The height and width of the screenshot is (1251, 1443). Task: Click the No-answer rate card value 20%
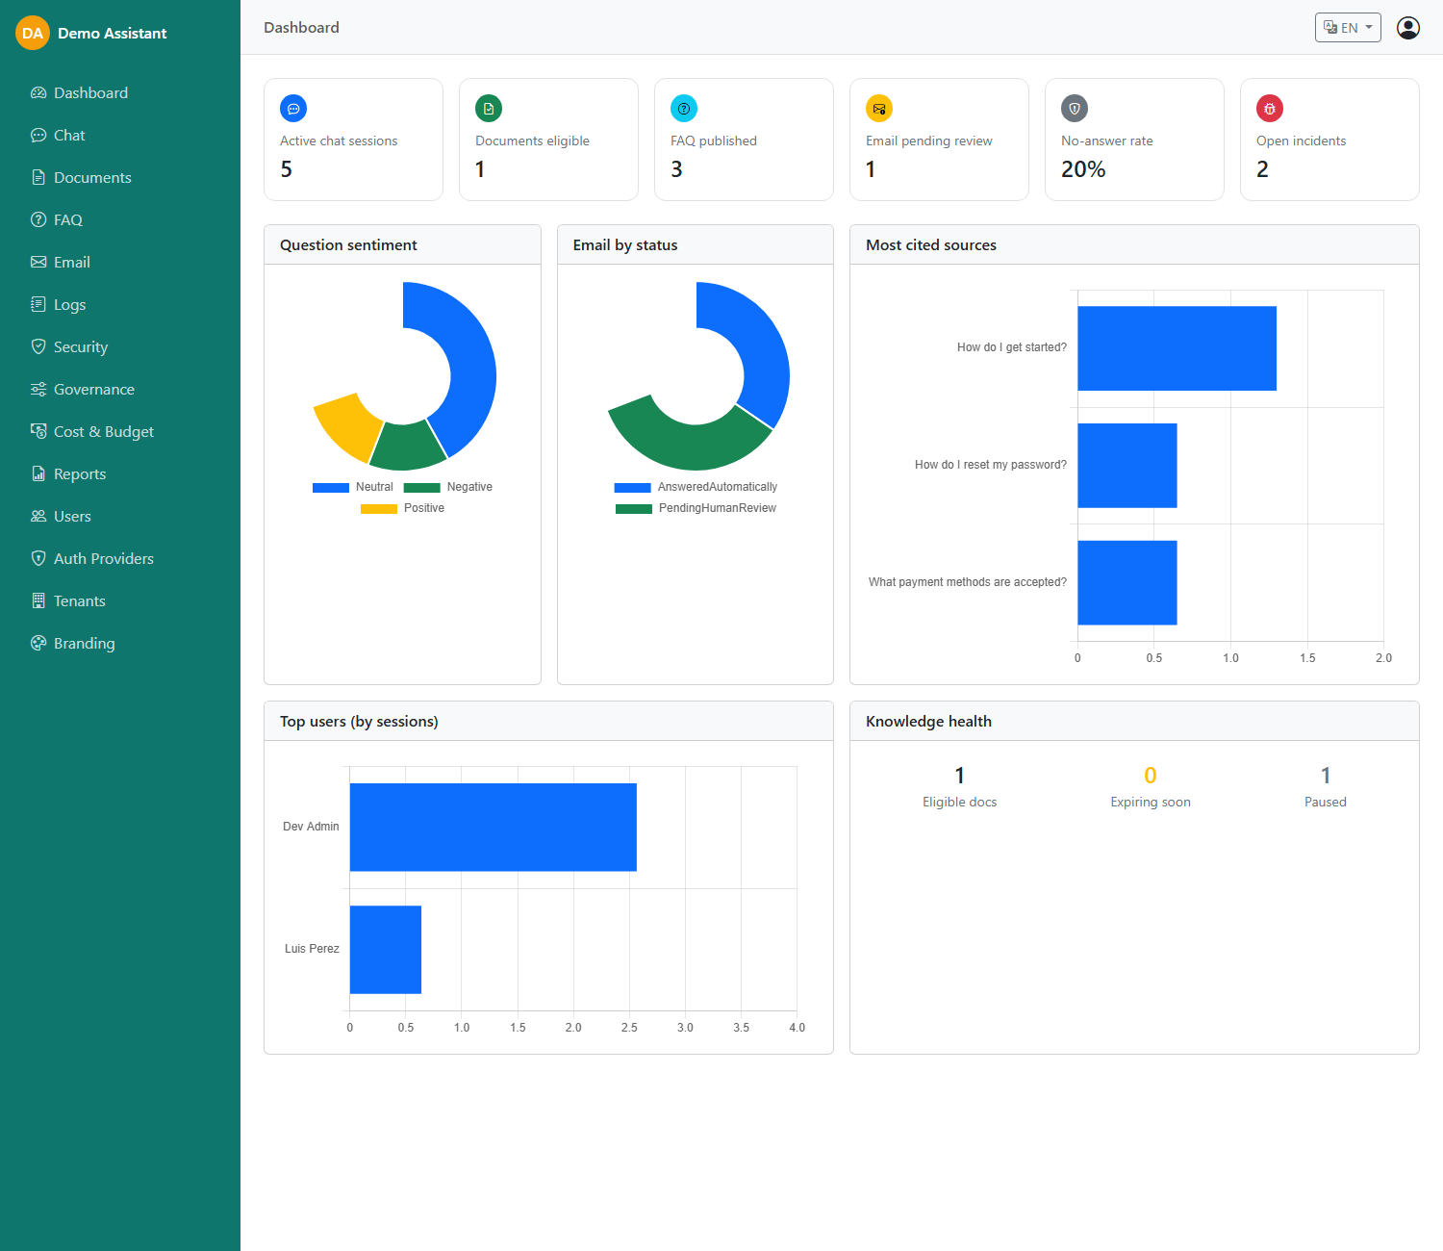click(x=1083, y=169)
